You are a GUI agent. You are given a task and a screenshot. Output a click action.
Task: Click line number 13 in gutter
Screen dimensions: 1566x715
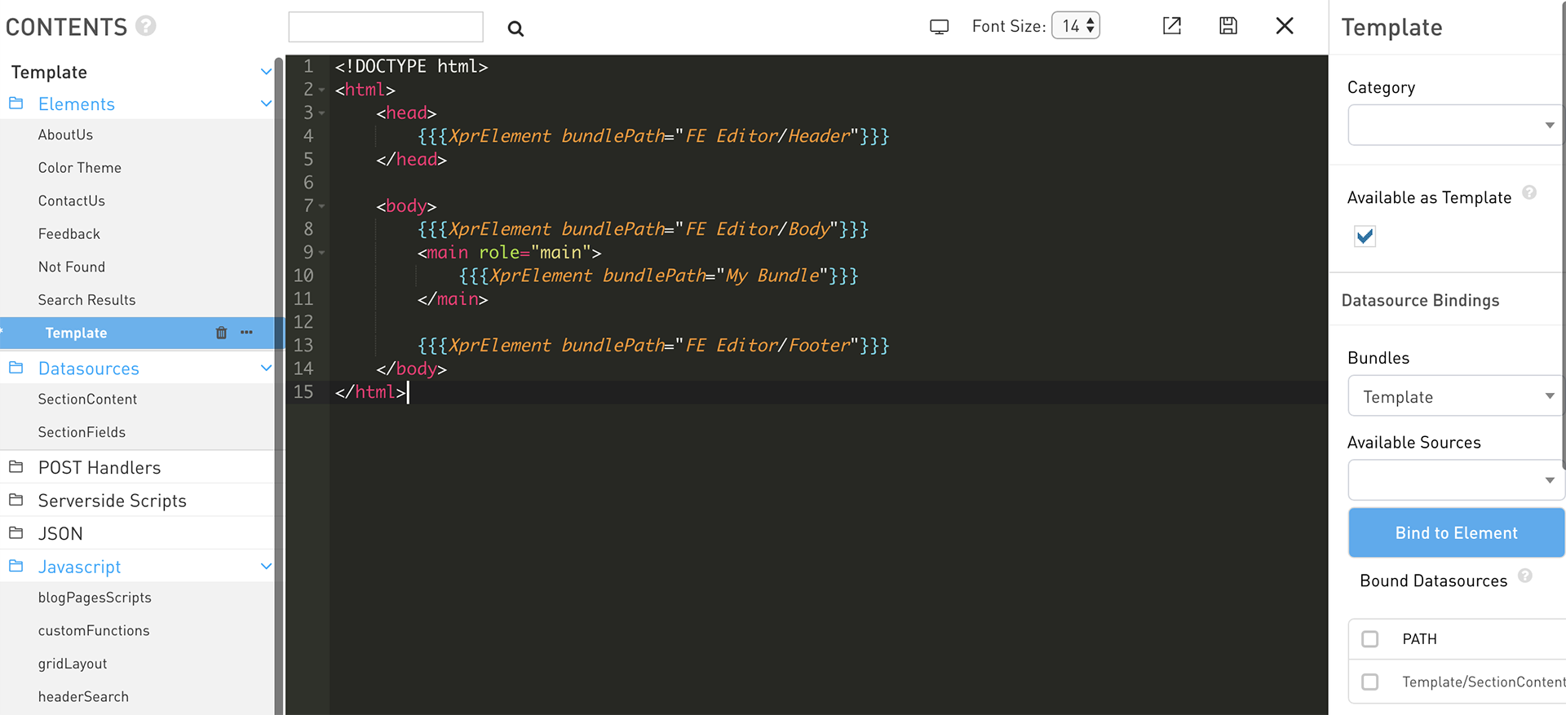tap(303, 346)
